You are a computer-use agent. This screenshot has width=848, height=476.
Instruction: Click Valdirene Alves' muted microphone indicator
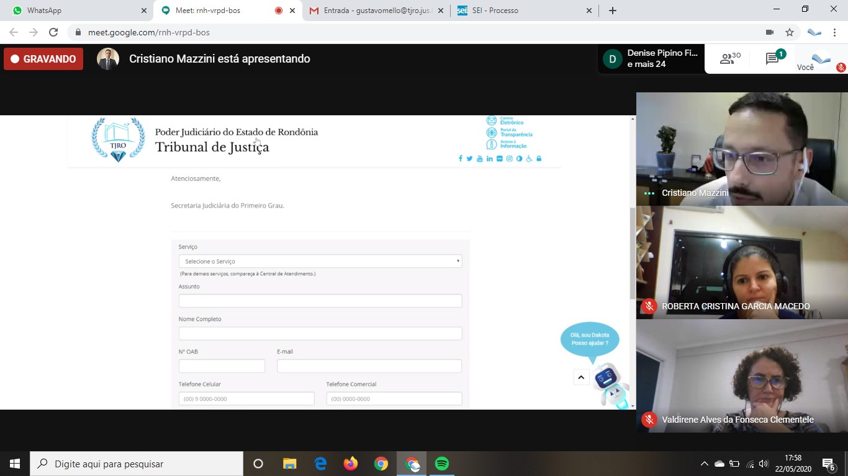click(x=649, y=420)
